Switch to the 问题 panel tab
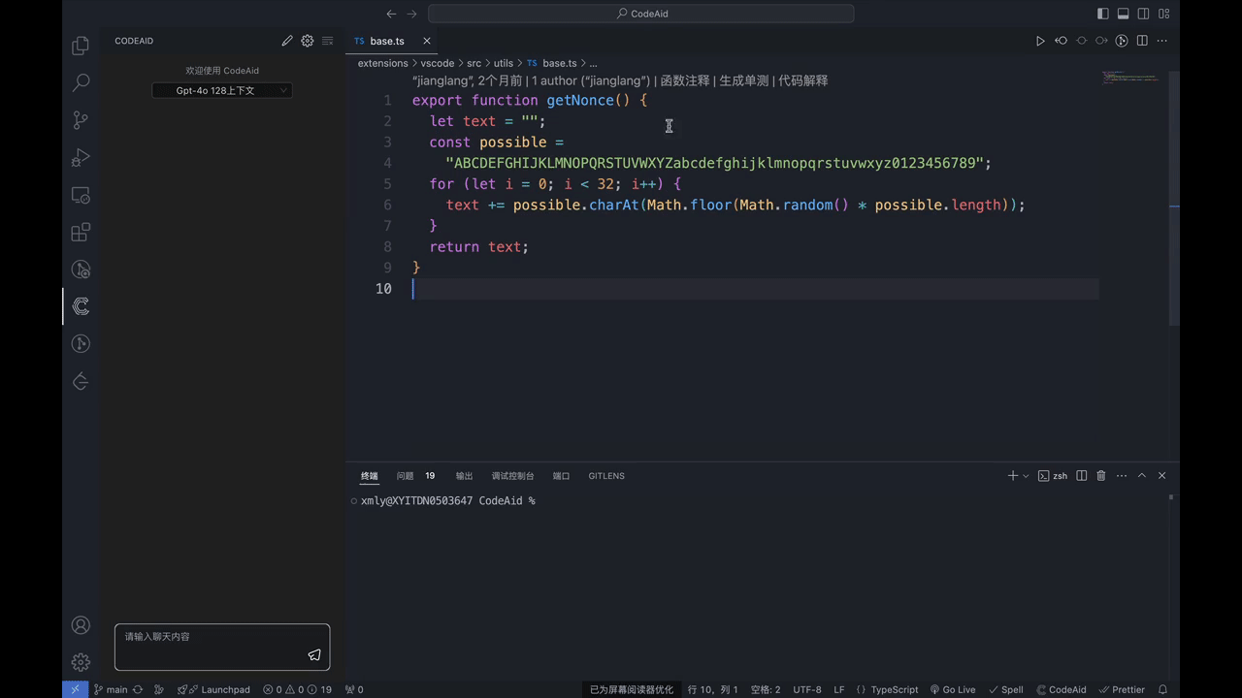The height and width of the screenshot is (698, 1242). click(x=405, y=476)
